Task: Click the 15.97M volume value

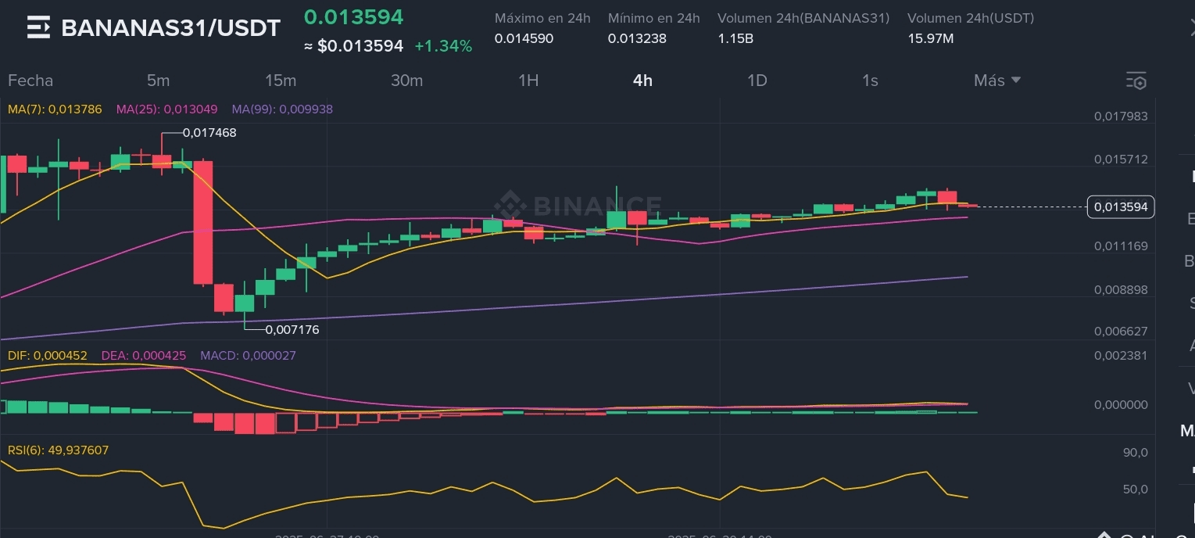Action: pyautogui.click(x=930, y=38)
